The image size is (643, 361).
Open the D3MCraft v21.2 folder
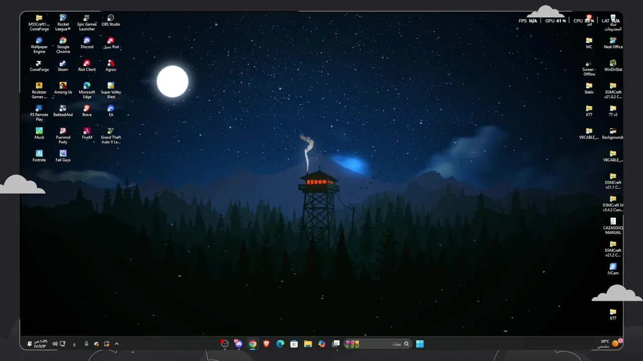tap(613, 249)
